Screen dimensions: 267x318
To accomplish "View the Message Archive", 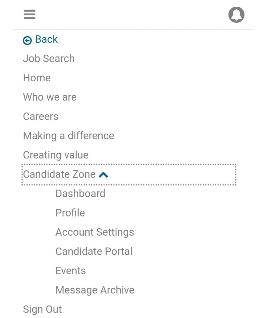I will tap(95, 290).
